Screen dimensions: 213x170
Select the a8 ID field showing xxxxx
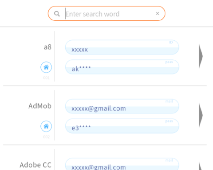coord(122,47)
